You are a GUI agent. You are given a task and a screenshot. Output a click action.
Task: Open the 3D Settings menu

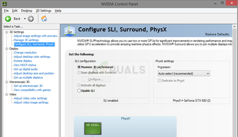pyautogui.click(x=43, y=11)
